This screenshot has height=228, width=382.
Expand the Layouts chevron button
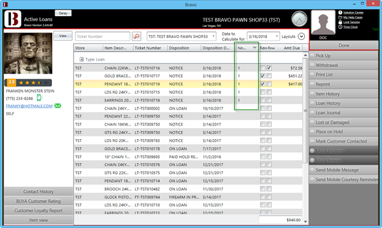(301, 36)
